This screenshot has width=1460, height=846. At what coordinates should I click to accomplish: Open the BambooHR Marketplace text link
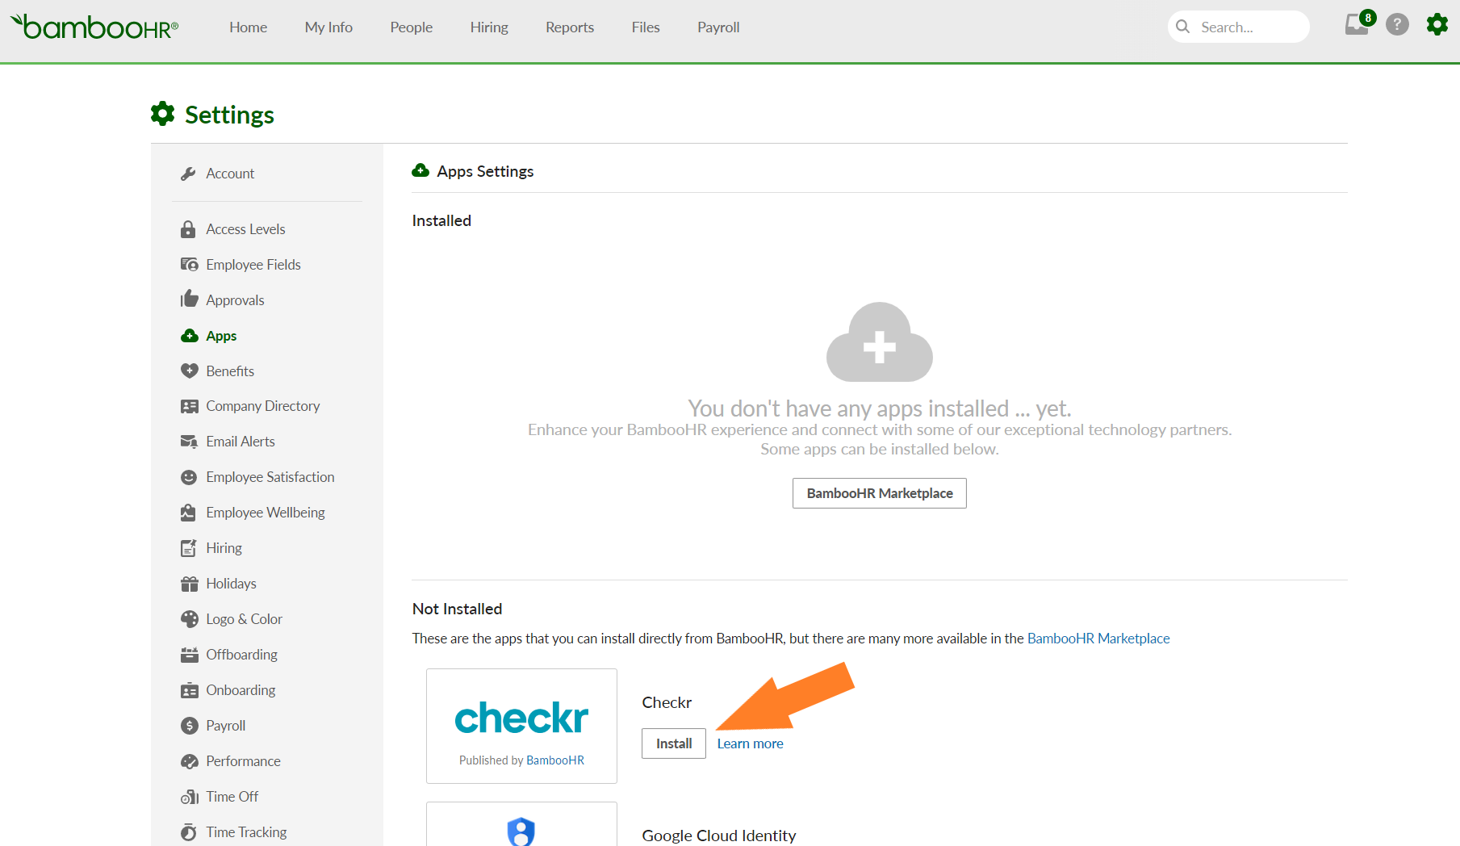[1098, 639]
